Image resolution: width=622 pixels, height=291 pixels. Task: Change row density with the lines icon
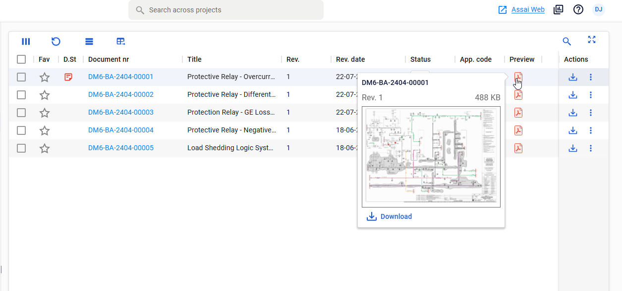[x=89, y=42]
